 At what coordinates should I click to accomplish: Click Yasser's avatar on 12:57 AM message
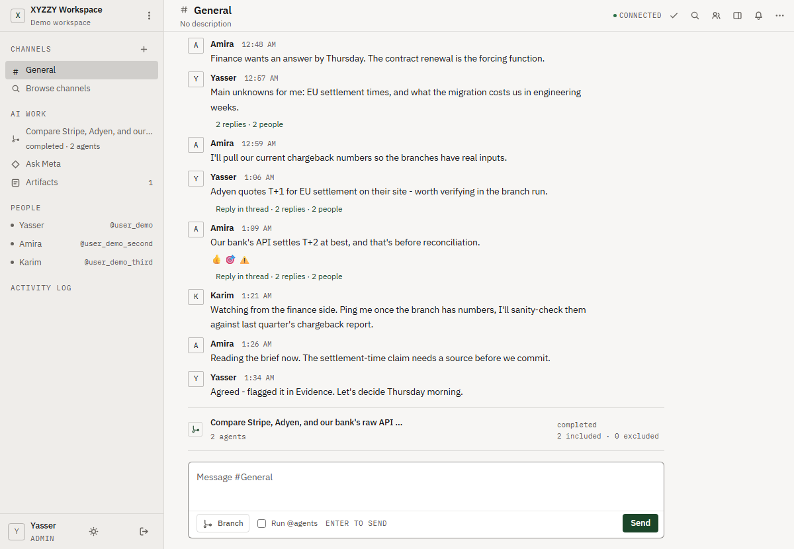[195, 79]
